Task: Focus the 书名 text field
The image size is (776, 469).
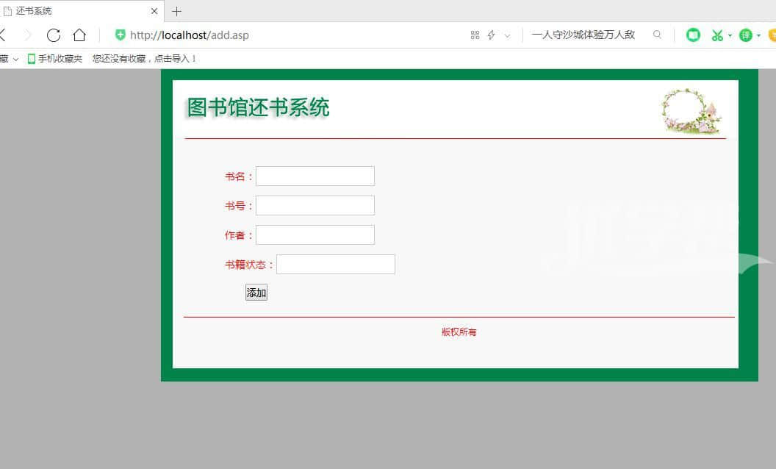Action: (x=315, y=176)
